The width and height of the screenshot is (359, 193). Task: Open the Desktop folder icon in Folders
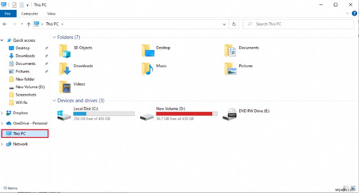[x=148, y=51]
